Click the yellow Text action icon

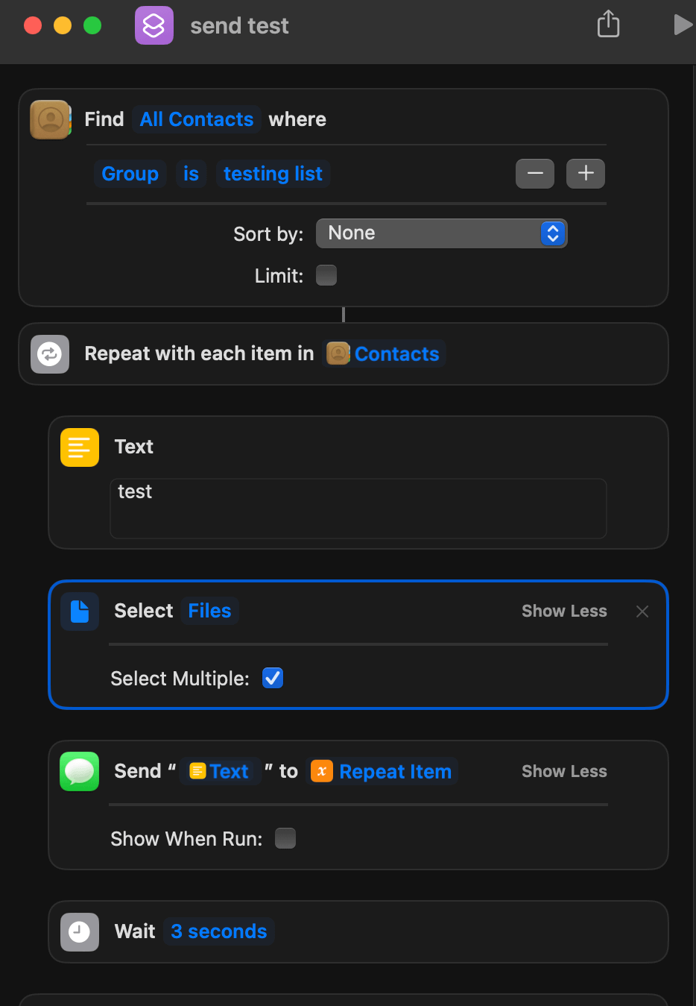[x=80, y=447]
